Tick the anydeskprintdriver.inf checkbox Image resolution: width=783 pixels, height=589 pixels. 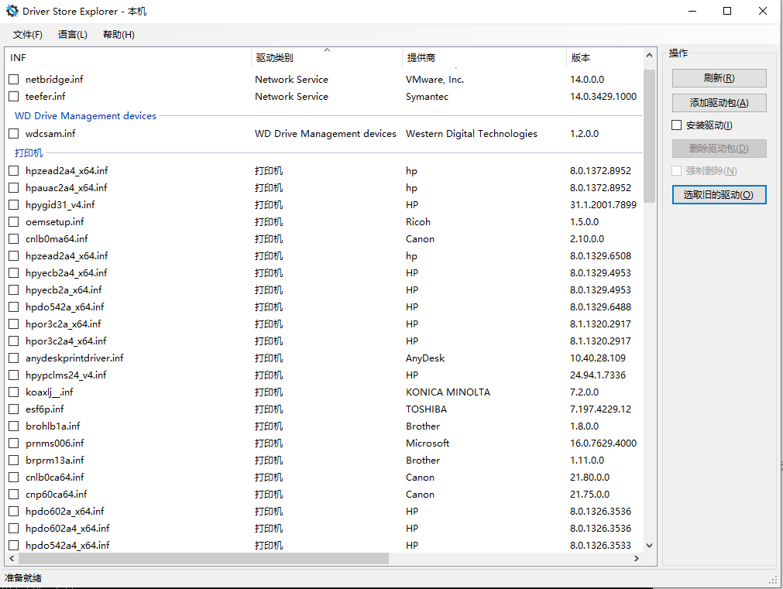pos(14,358)
